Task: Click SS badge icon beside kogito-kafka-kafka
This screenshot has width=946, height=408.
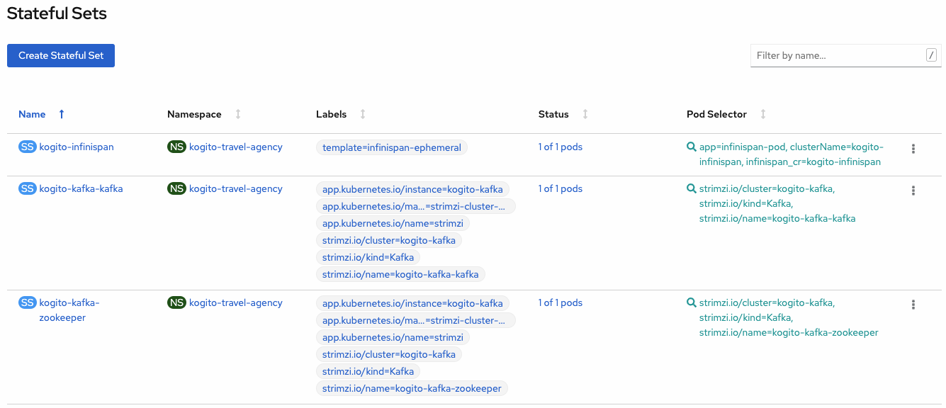Action: point(27,188)
